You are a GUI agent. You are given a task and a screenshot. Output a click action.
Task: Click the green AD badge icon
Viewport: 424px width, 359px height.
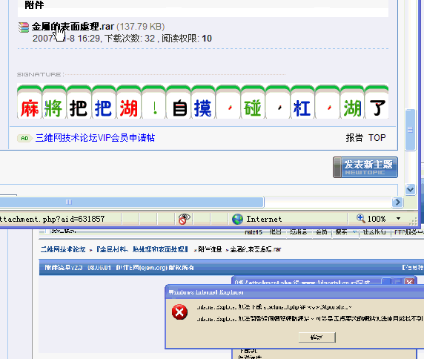pyautogui.click(x=24, y=138)
